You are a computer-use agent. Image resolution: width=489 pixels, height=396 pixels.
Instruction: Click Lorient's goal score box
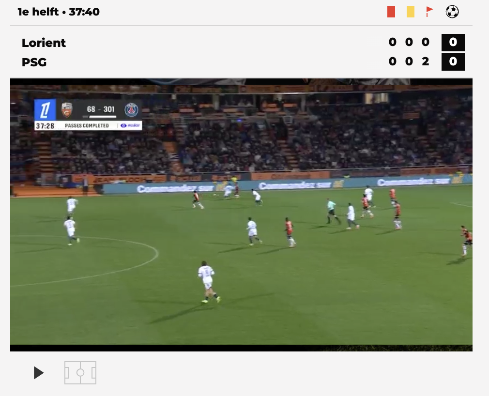(x=453, y=43)
